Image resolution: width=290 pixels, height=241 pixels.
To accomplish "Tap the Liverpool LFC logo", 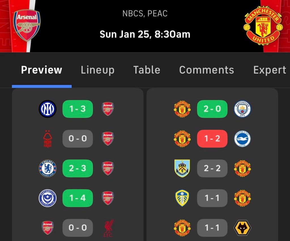I will pyautogui.click(x=108, y=228).
